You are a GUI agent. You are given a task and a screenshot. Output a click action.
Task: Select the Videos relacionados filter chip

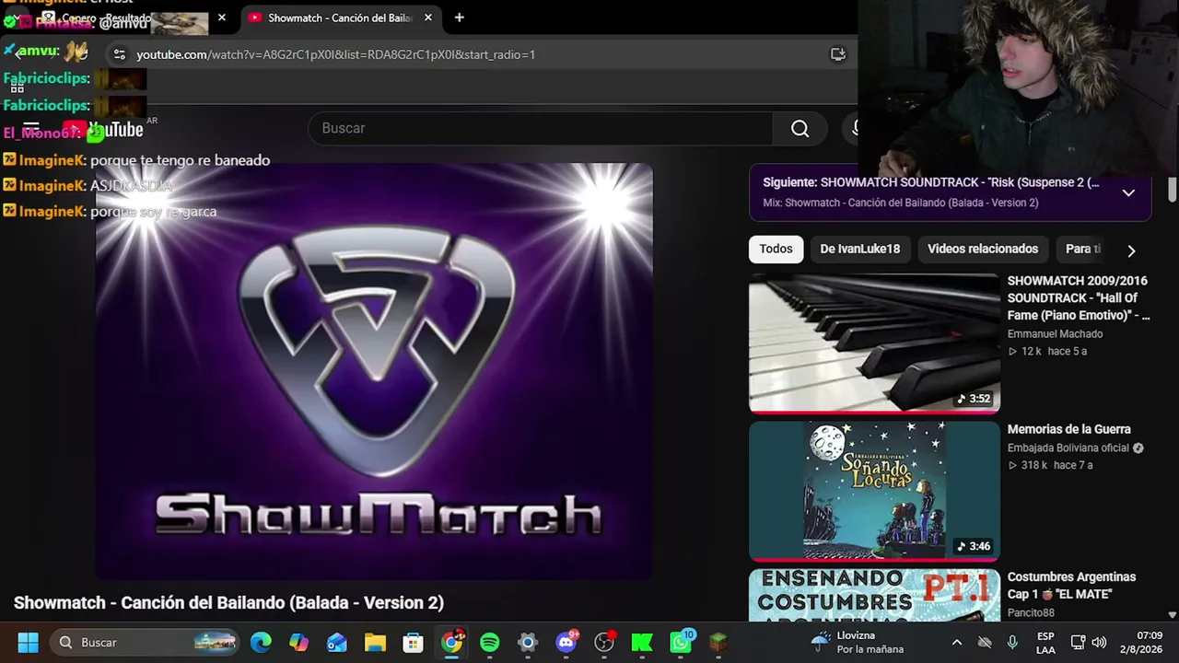pyautogui.click(x=983, y=249)
